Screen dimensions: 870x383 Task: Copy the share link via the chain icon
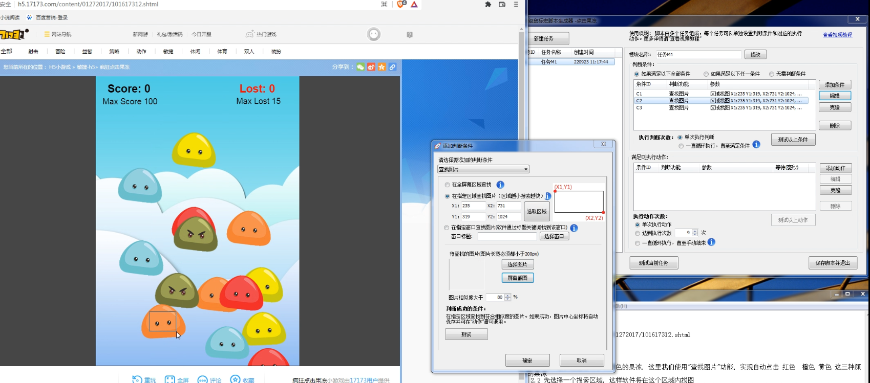pyautogui.click(x=392, y=67)
